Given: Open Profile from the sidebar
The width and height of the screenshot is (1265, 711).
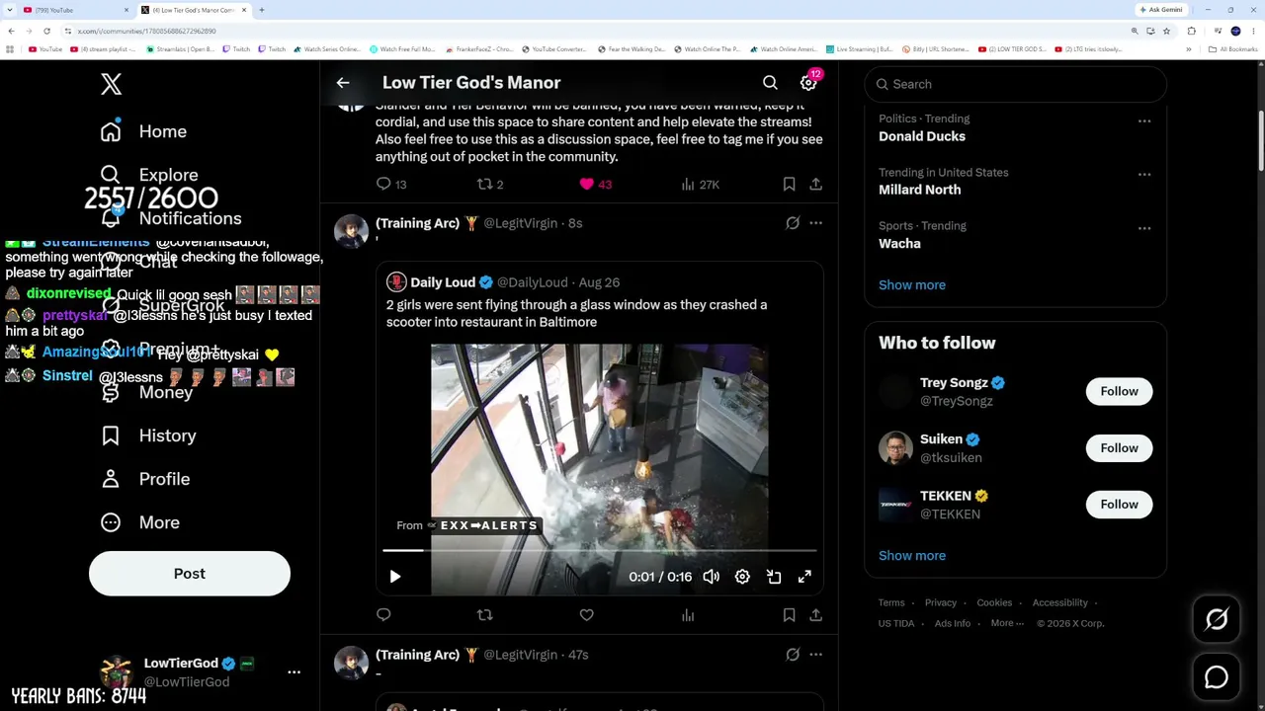Looking at the screenshot, I should coord(145,479).
